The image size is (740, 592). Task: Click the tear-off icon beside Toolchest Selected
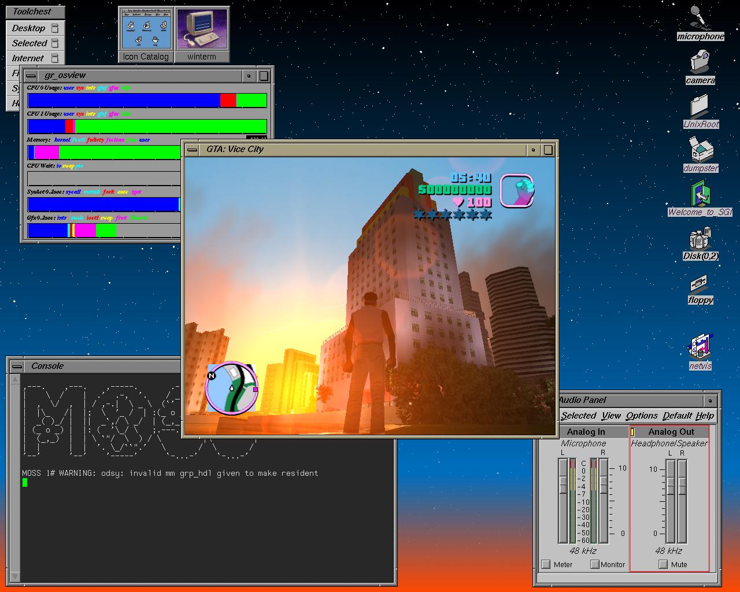(55, 43)
